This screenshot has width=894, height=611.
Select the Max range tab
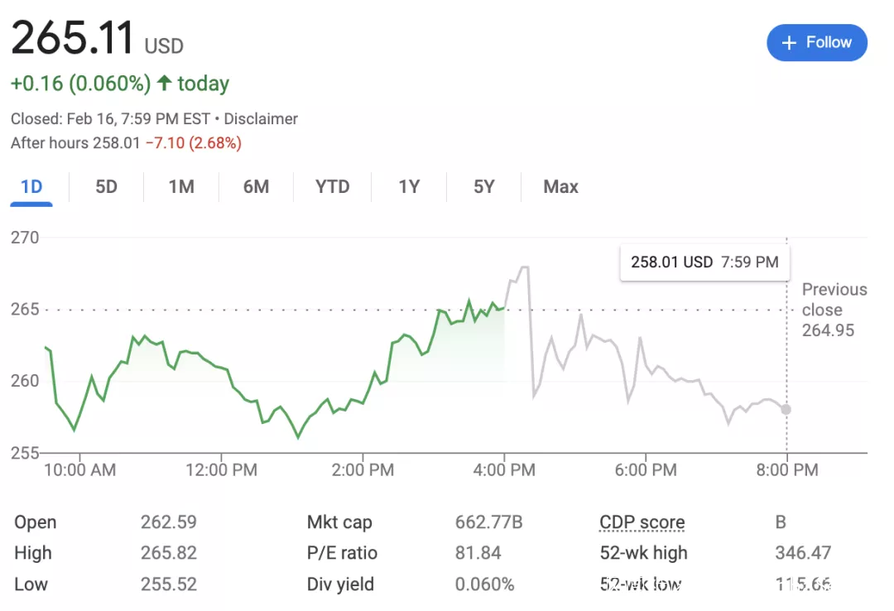(560, 187)
